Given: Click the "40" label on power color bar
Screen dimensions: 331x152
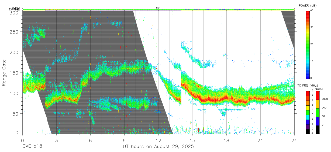Looking at the screenshot, I should (x=312, y=10).
